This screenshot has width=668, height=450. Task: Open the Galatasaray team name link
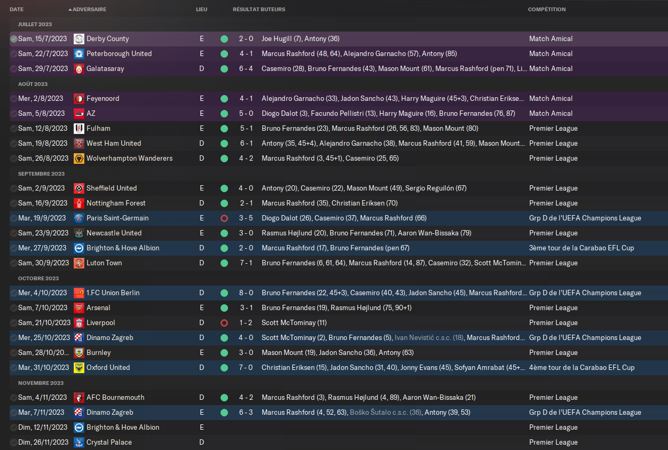(x=105, y=69)
